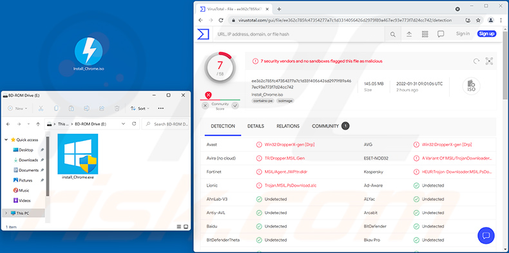This screenshot has height=253, width=509.
Task: Click the VirusTotal logo
Action: point(203,34)
